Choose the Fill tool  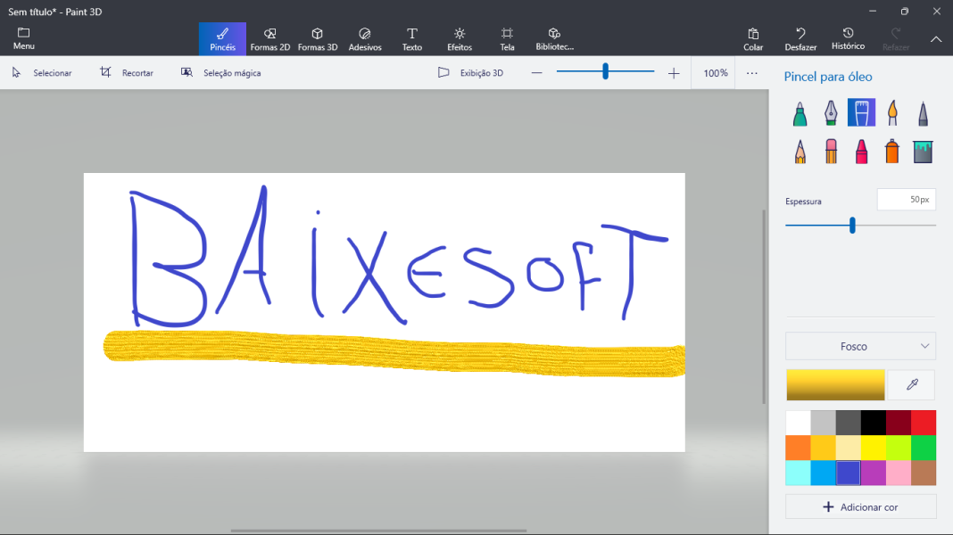tap(922, 152)
